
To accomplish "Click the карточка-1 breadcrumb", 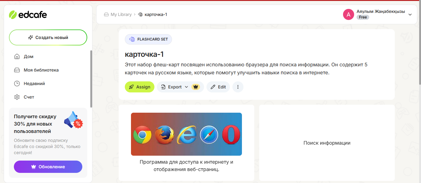I will coord(156,14).
